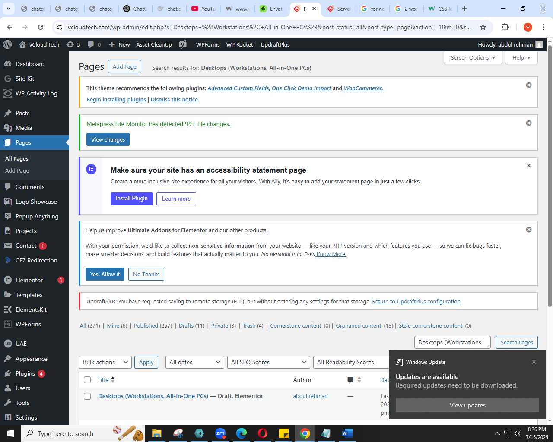Screen dimensions: 553x442
Task: Select the Desktops (Workstations) page row checkbox
Action: click(x=87, y=396)
